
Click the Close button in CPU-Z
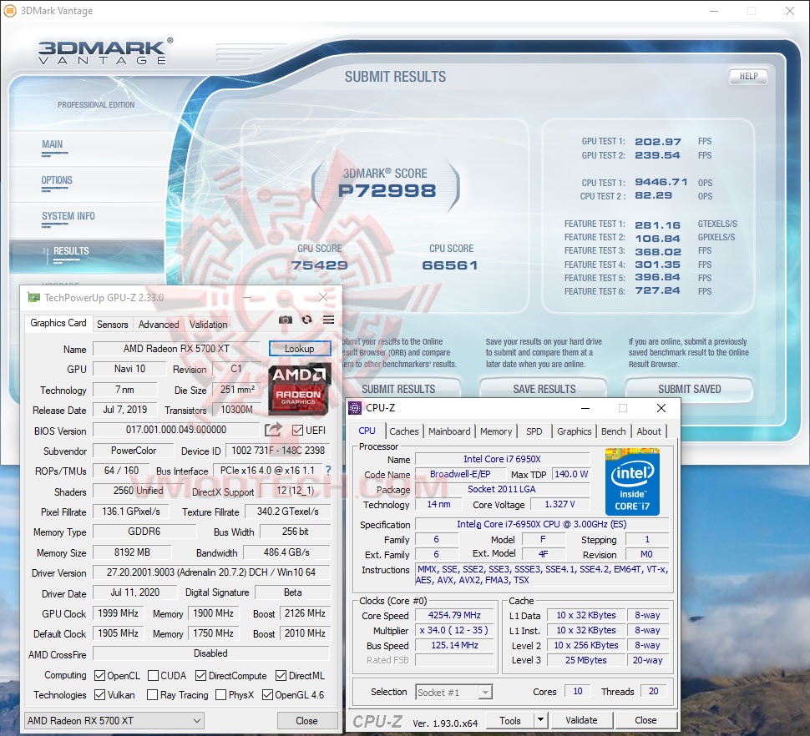tap(645, 719)
